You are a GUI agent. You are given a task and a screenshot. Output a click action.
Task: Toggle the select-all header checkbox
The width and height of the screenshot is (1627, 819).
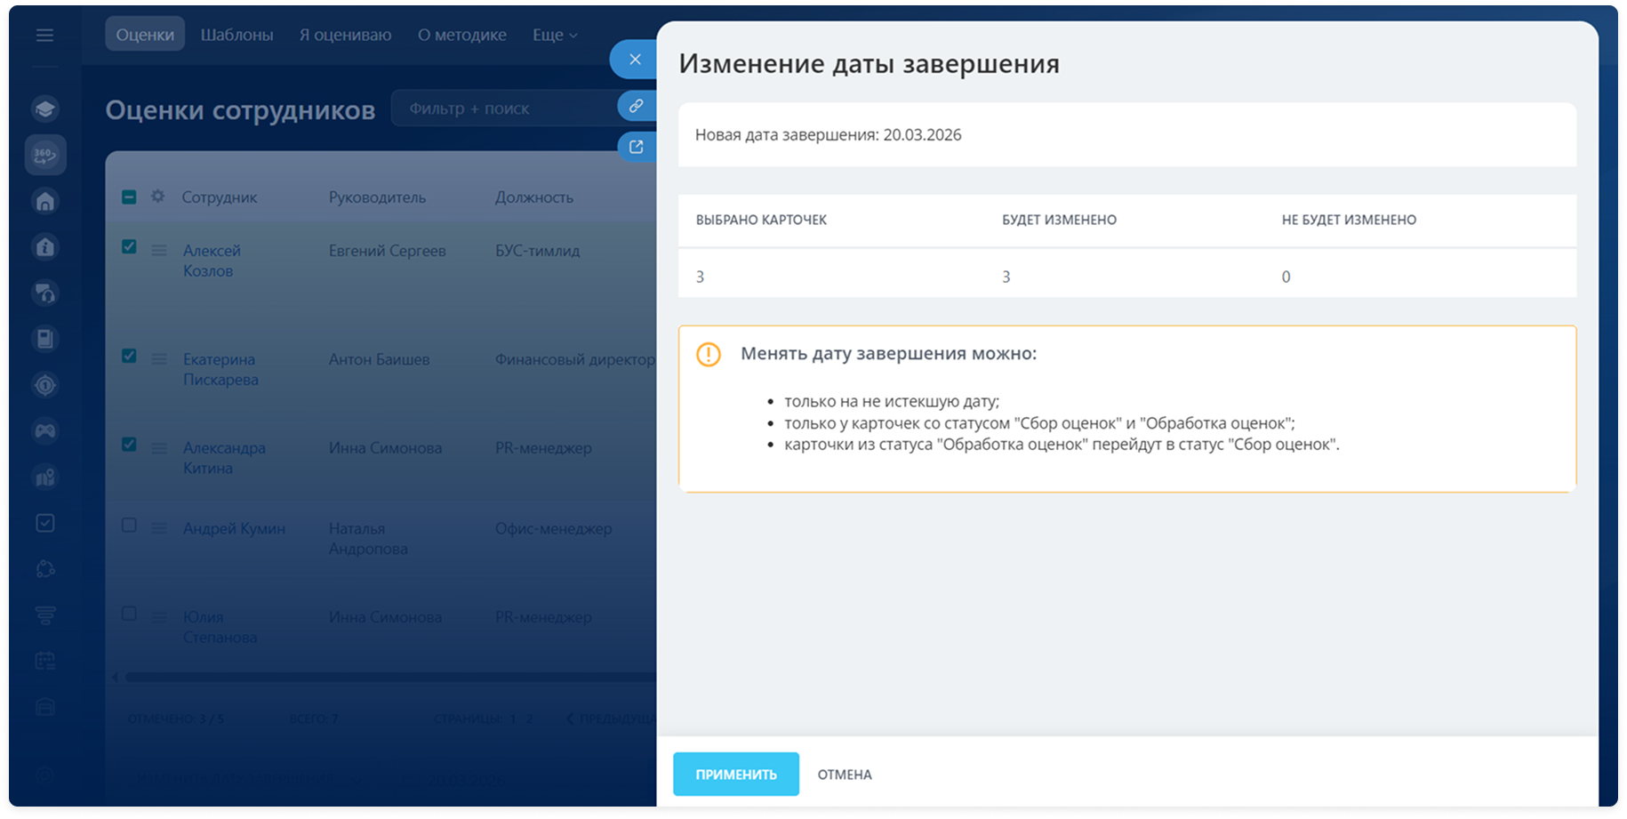tap(129, 197)
